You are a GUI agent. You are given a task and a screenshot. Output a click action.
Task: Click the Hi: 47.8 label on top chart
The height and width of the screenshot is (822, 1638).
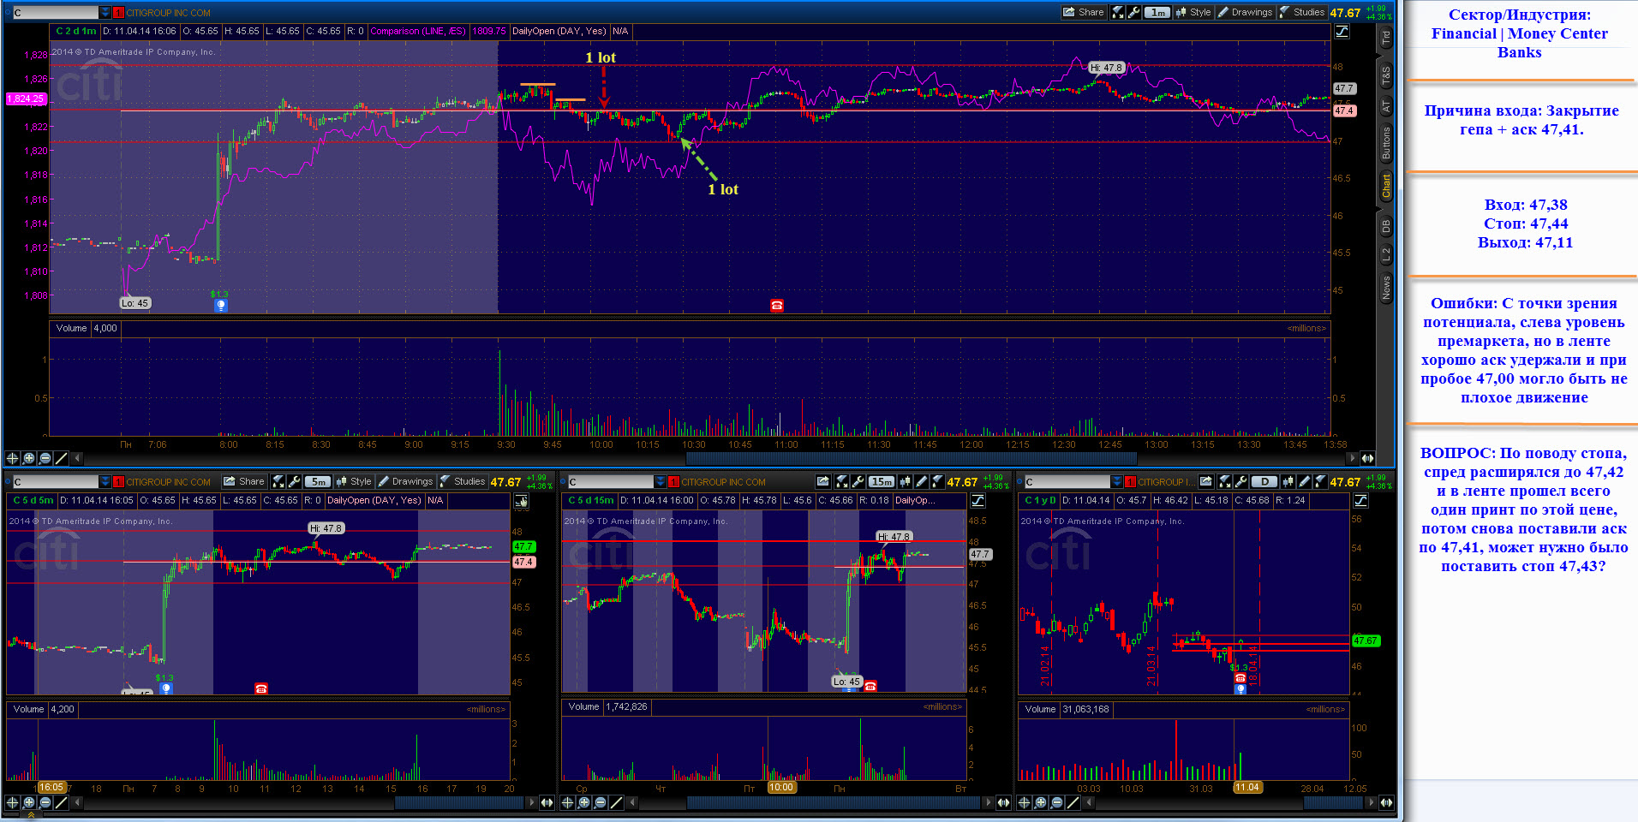[x=1106, y=68]
